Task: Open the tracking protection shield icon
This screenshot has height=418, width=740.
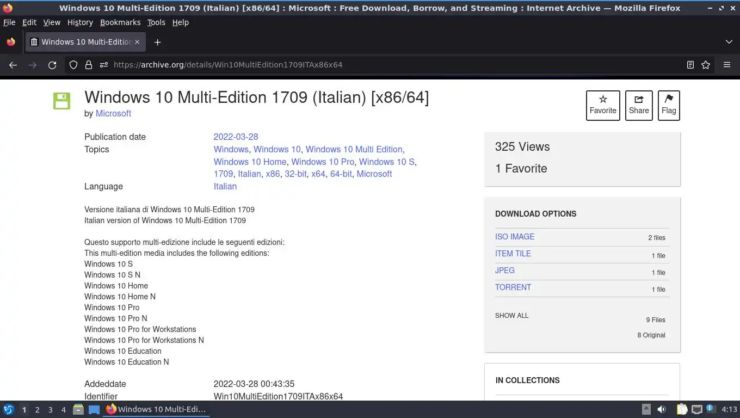Action: [x=73, y=65]
